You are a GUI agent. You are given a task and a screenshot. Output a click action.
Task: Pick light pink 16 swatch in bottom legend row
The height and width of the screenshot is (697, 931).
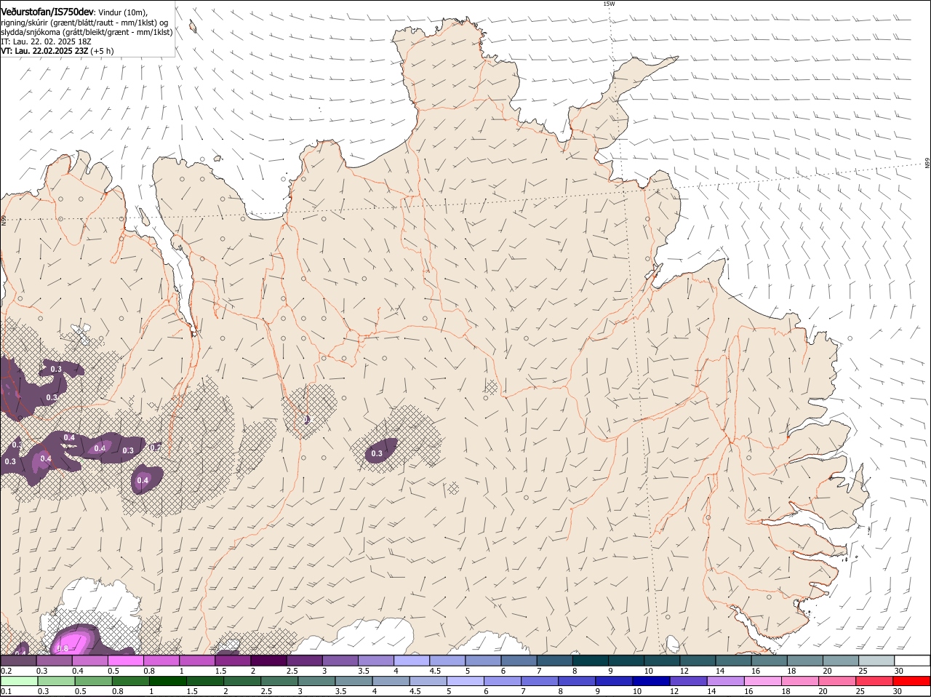(763, 681)
